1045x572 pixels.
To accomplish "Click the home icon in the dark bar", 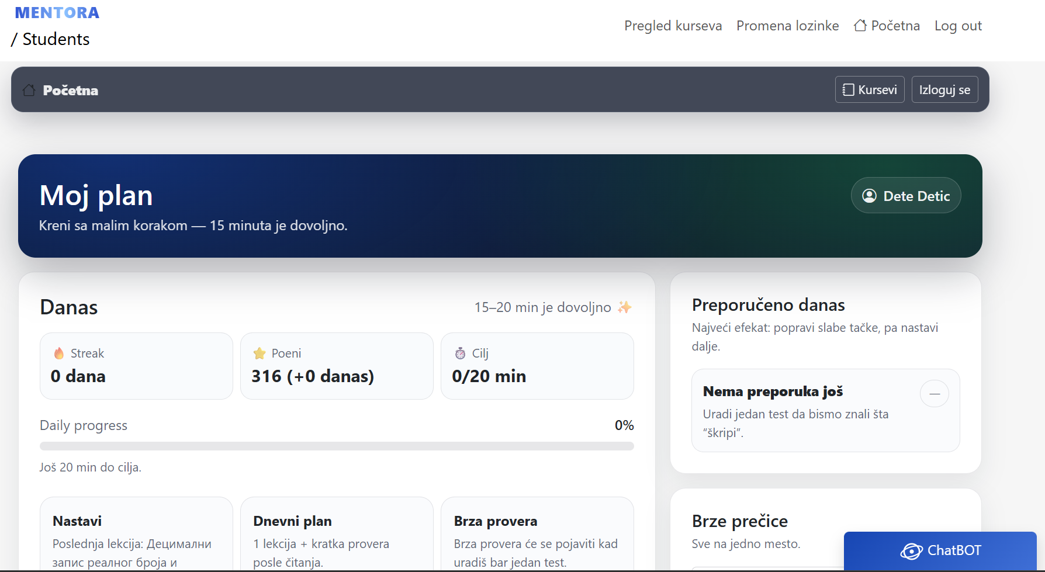I will tap(29, 90).
